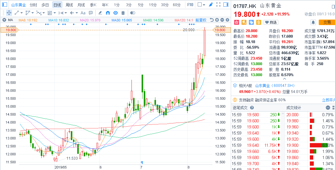The height and width of the screenshot is (170, 335).
Task: Click the pencil edit drawing icon
Action: [x=100, y=13]
